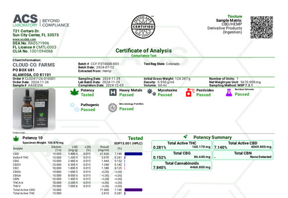The height and width of the screenshot is (198, 288).
Task: Click the CBDV analyte row name
Action: (17, 165)
